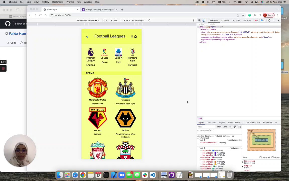289x181 pixels.
Task: Open the DevTools three-dot customize menu
Action: pyautogui.click(x=274, y=21)
